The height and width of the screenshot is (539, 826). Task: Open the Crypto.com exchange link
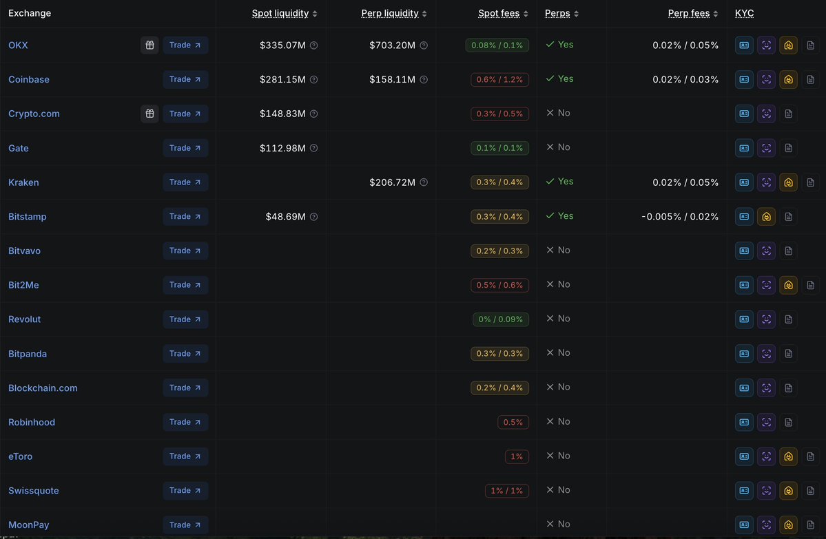[34, 114]
